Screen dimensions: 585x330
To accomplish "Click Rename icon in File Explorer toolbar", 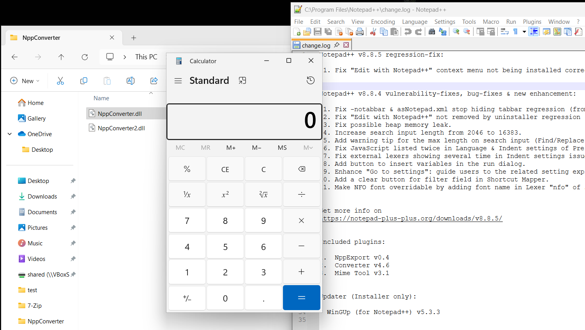I will tap(131, 81).
